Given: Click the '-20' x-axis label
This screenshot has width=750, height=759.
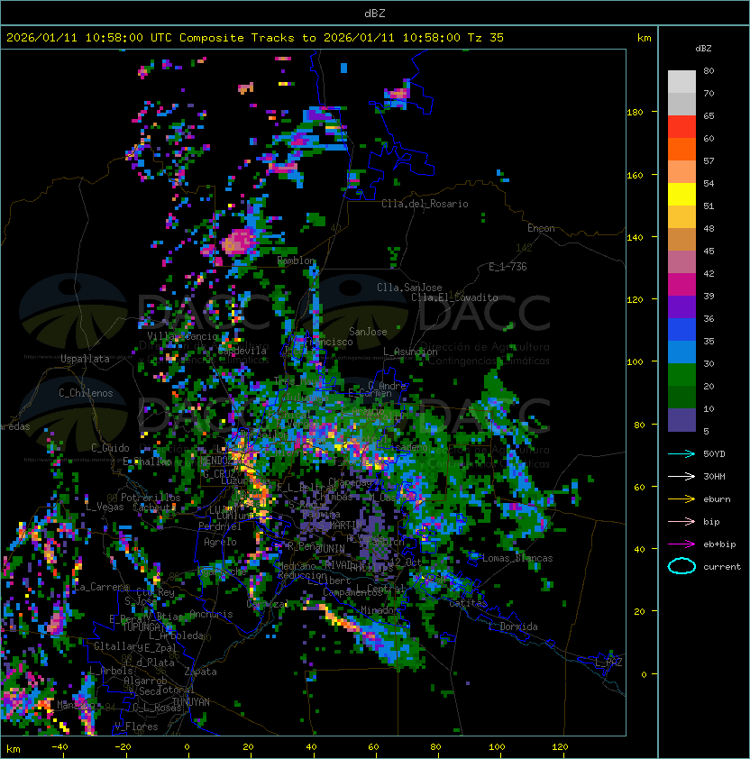Looking at the screenshot, I should click(x=123, y=747).
